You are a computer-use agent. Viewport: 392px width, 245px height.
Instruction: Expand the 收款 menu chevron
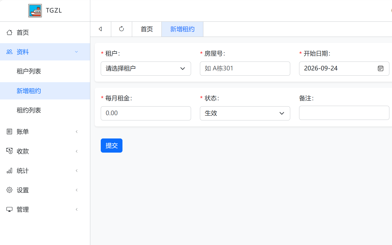point(77,151)
